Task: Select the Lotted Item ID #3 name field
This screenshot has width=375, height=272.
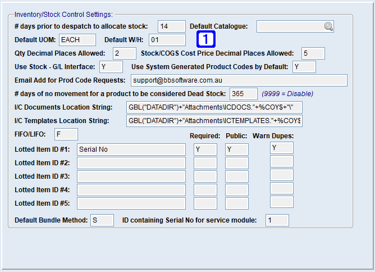Action: coord(131,176)
